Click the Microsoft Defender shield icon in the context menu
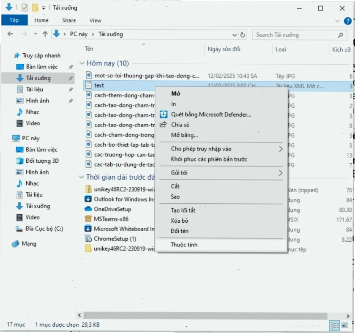Image resolution: width=355 pixels, height=333 pixels. [164, 115]
